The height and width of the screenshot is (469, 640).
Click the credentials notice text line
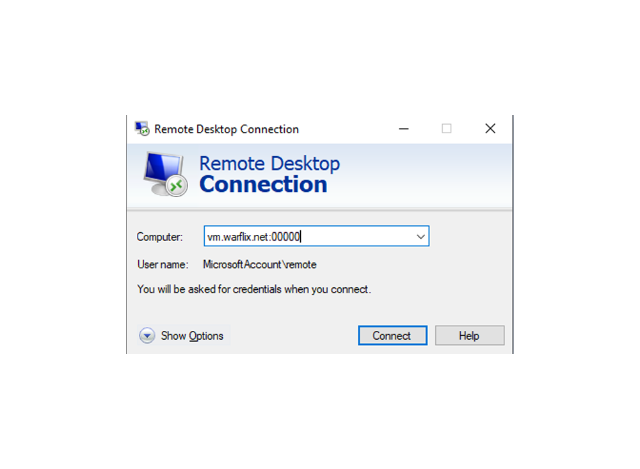point(254,289)
